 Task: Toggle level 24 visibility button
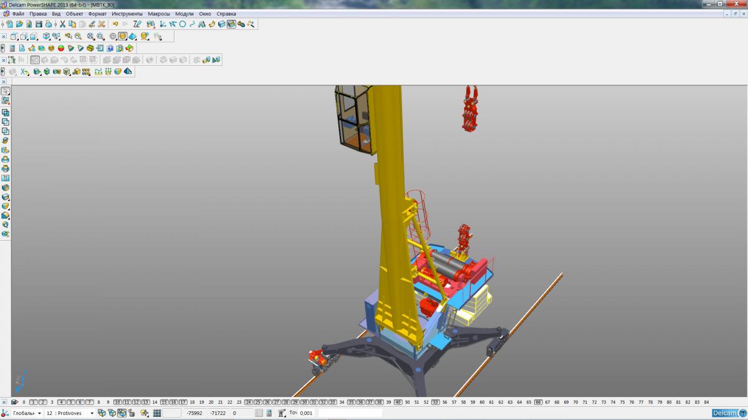[248, 402]
